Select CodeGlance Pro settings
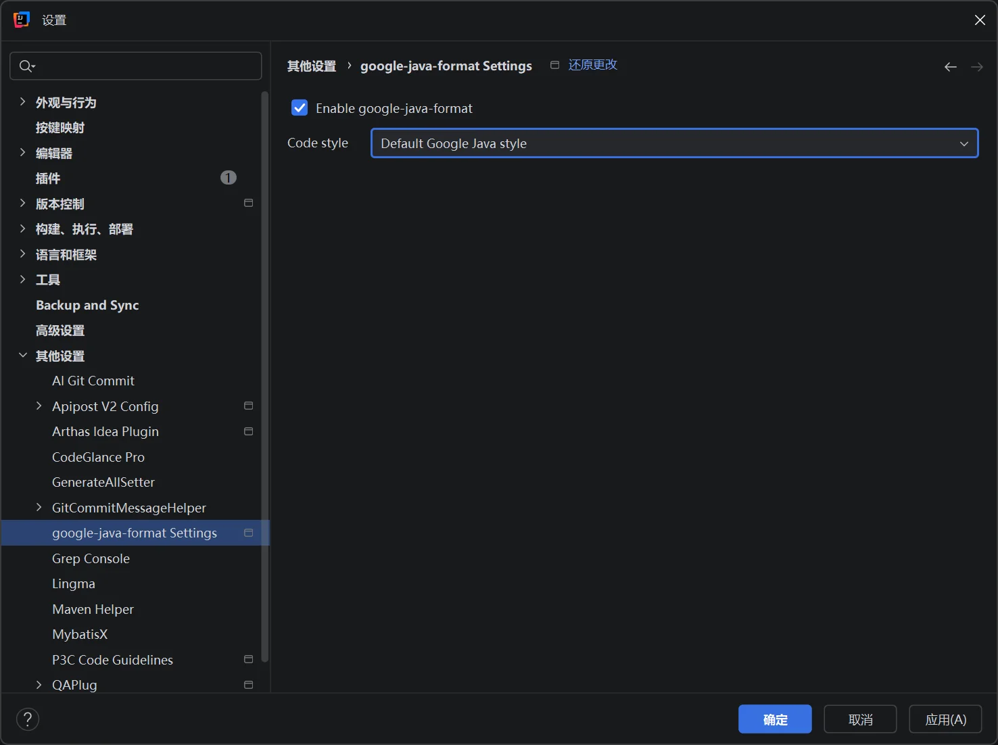Viewport: 998px width, 745px height. click(98, 457)
